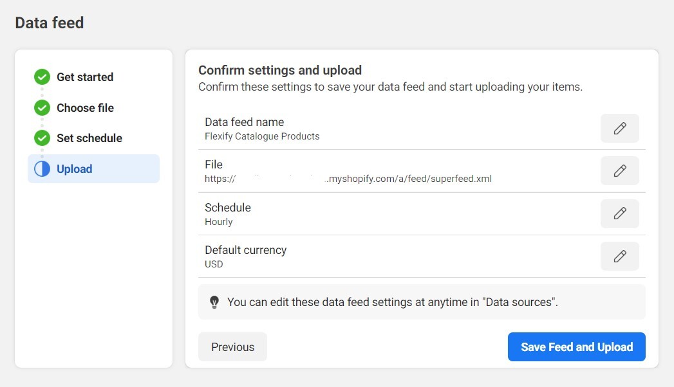Edit the default currency pencil icon
The width and height of the screenshot is (674, 387).
click(619, 256)
